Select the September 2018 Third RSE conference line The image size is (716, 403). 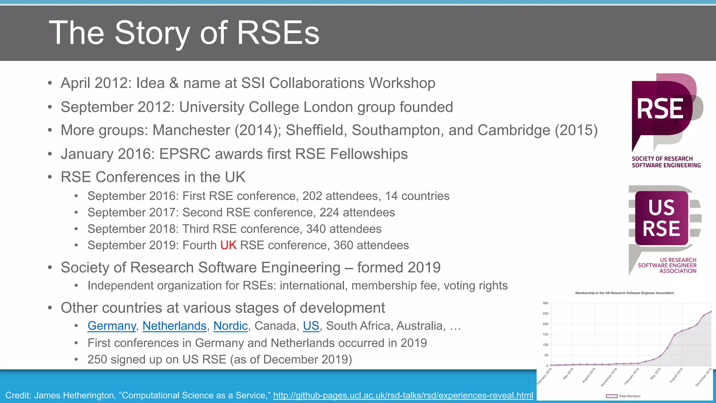click(234, 229)
